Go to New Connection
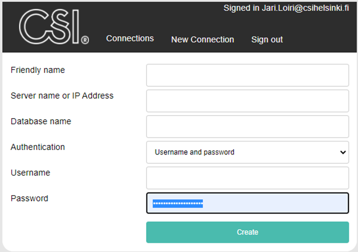Viewport: 358px width, 252px height. point(202,40)
